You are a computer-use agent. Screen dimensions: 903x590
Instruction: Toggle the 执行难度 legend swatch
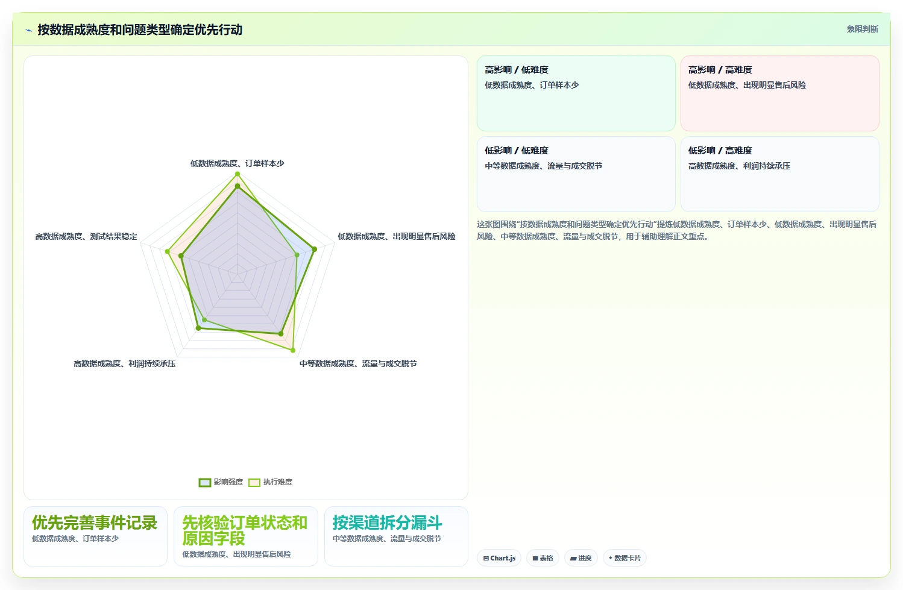(x=254, y=482)
